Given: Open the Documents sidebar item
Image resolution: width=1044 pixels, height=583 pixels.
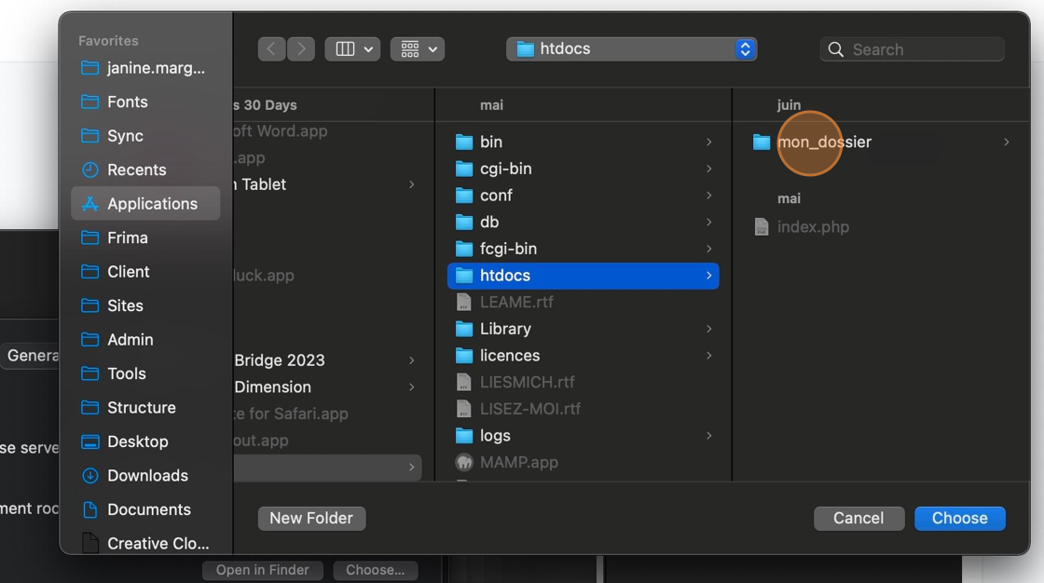Looking at the screenshot, I should 147,509.
